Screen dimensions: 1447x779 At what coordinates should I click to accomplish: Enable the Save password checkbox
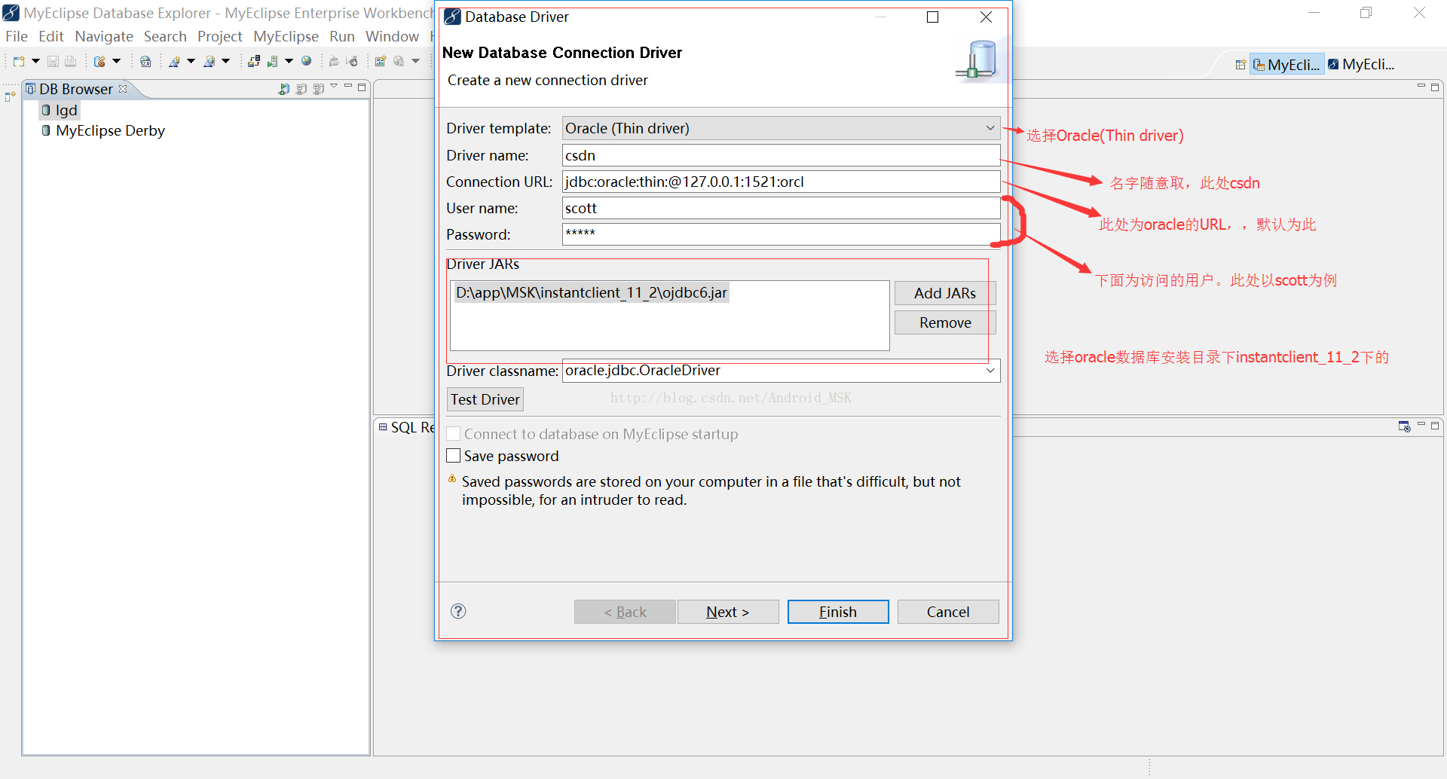pyautogui.click(x=454, y=456)
